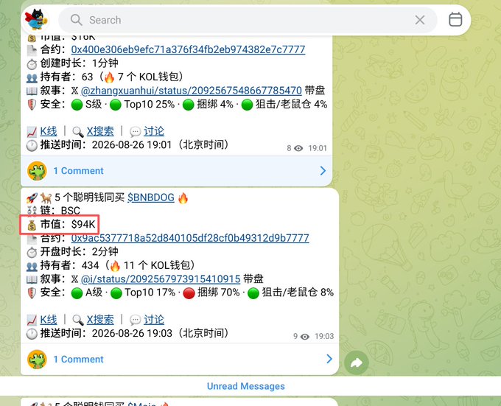Click chevron arrow of 19:01 message comments
This screenshot has height=406, width=501.
(x=323, y=171)
